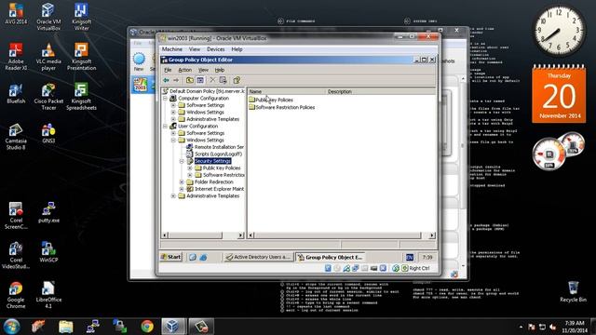Screen dimensions: 596x335
Task: Click the EN language indicator in the guest tray
Action: pos(410,257)
